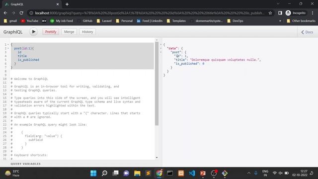Click the "# Keyboard shortcuts:" comment line
The width and height of the screenshot is (318, 179).
tap(29, 155)
